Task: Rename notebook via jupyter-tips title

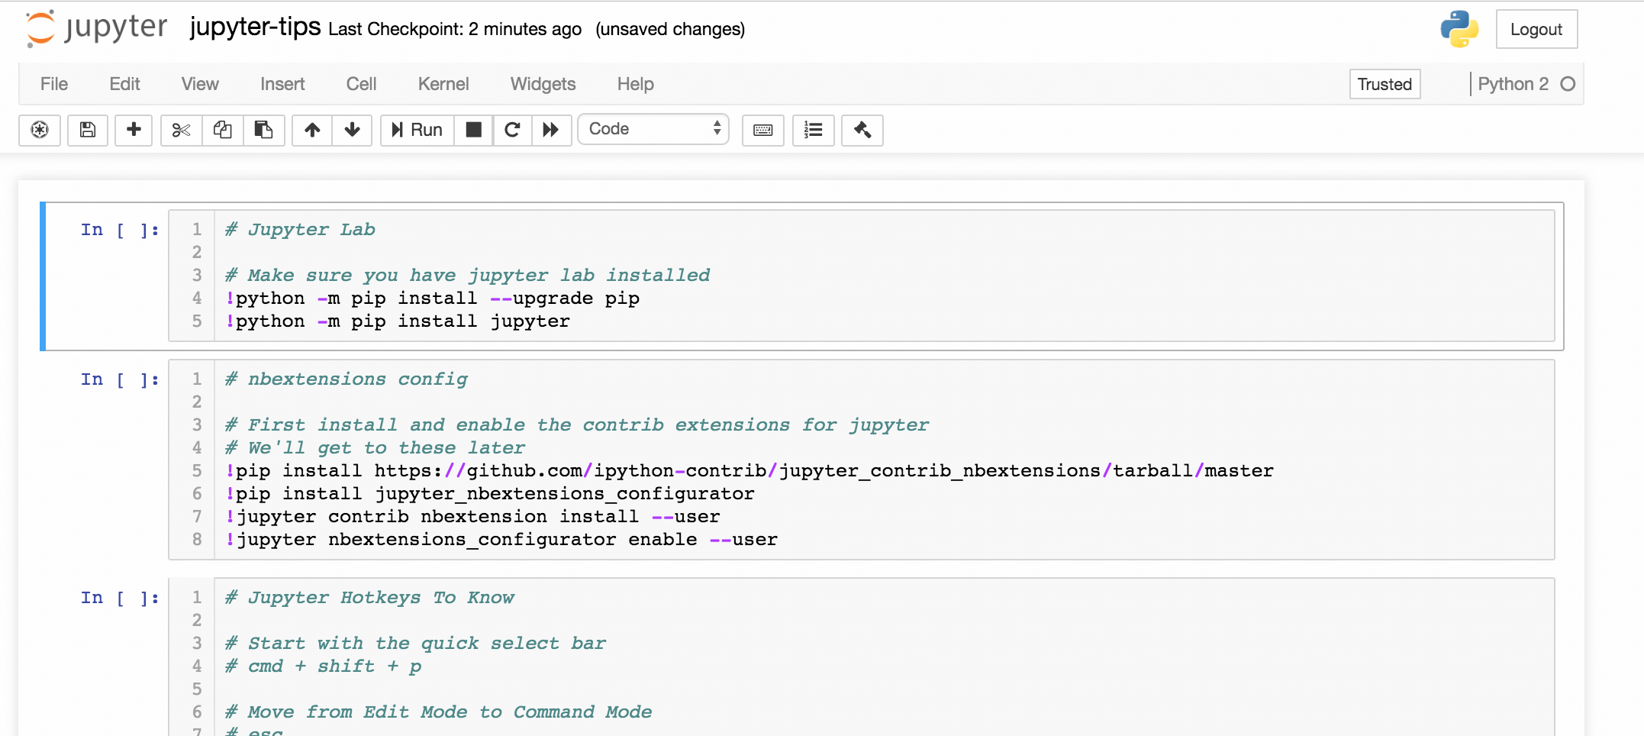Action: click(255, 27)
